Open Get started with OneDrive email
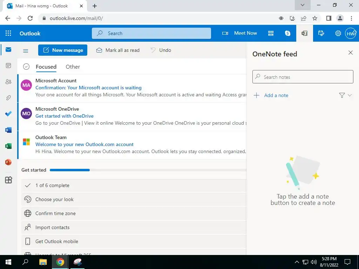Screen dimensions: 359x269 (65, 116)
